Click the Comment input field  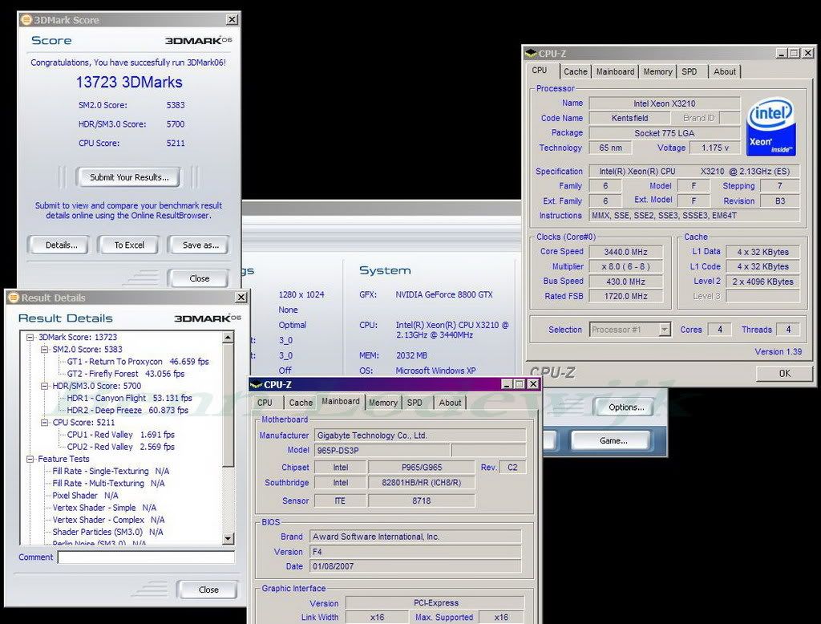pos(146,557)
